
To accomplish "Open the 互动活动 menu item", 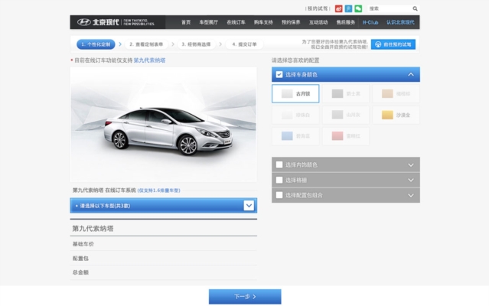I will pos(318,22).
